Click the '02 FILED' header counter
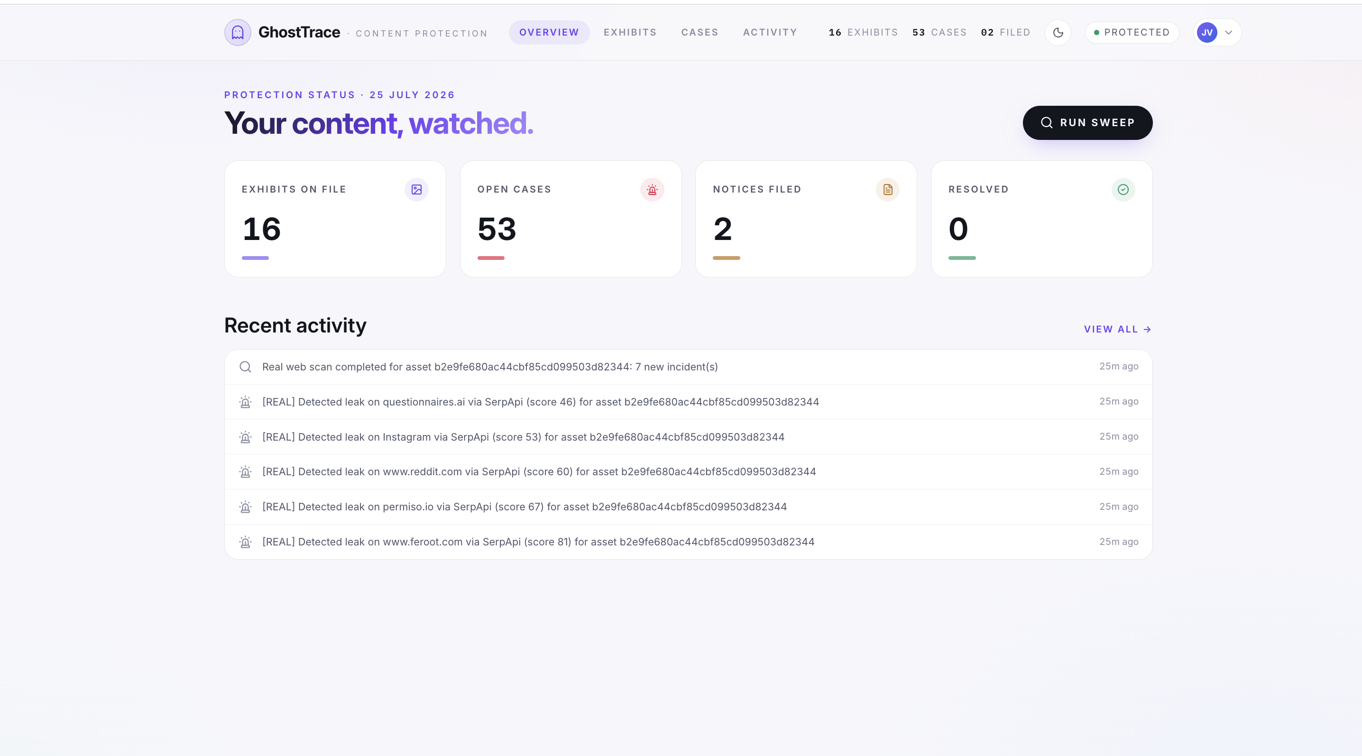This screenshot has width=1362, height=756. click(x=1006, y=32)
